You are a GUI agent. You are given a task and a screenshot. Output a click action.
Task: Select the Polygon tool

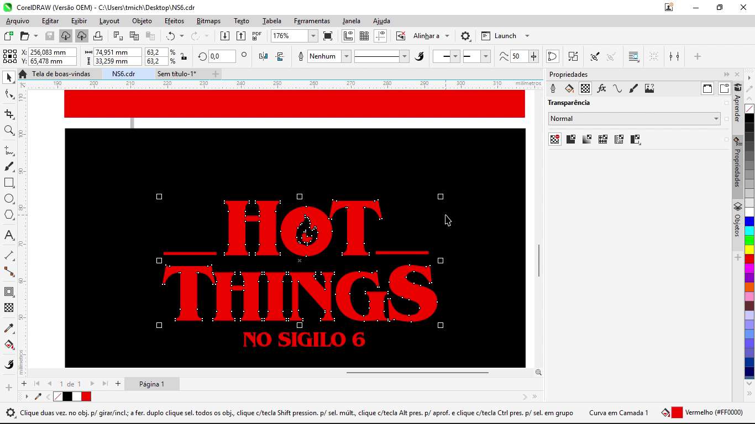9,215
